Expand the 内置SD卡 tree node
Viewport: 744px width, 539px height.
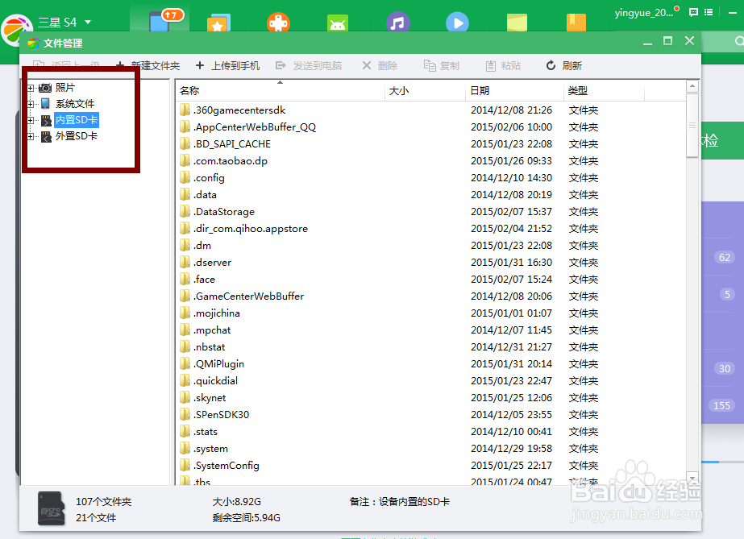[x=32, y=119]
